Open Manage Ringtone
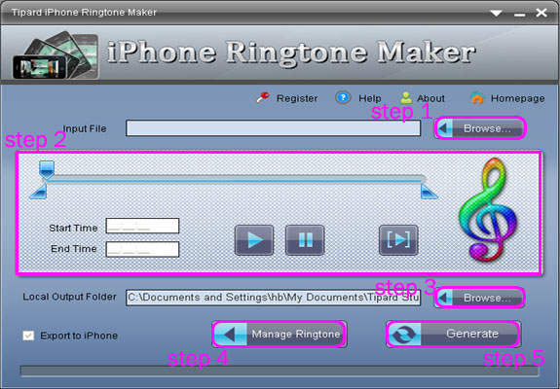Image resolution: width=560 pixels, height=389 pixels. (280, 335)
